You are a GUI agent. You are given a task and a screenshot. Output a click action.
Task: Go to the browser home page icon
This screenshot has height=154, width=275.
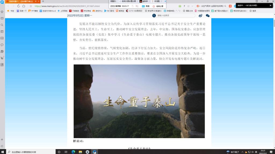pyautogui.click(x=24, y=6)
